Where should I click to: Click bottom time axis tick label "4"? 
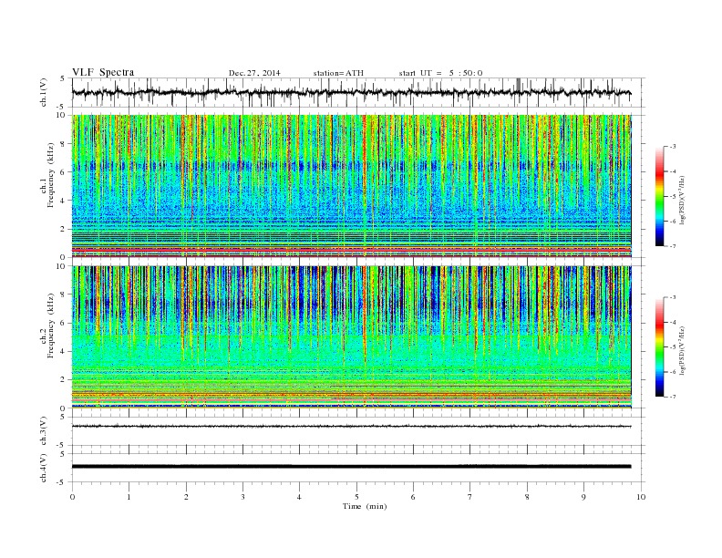[x=299, y=497]
